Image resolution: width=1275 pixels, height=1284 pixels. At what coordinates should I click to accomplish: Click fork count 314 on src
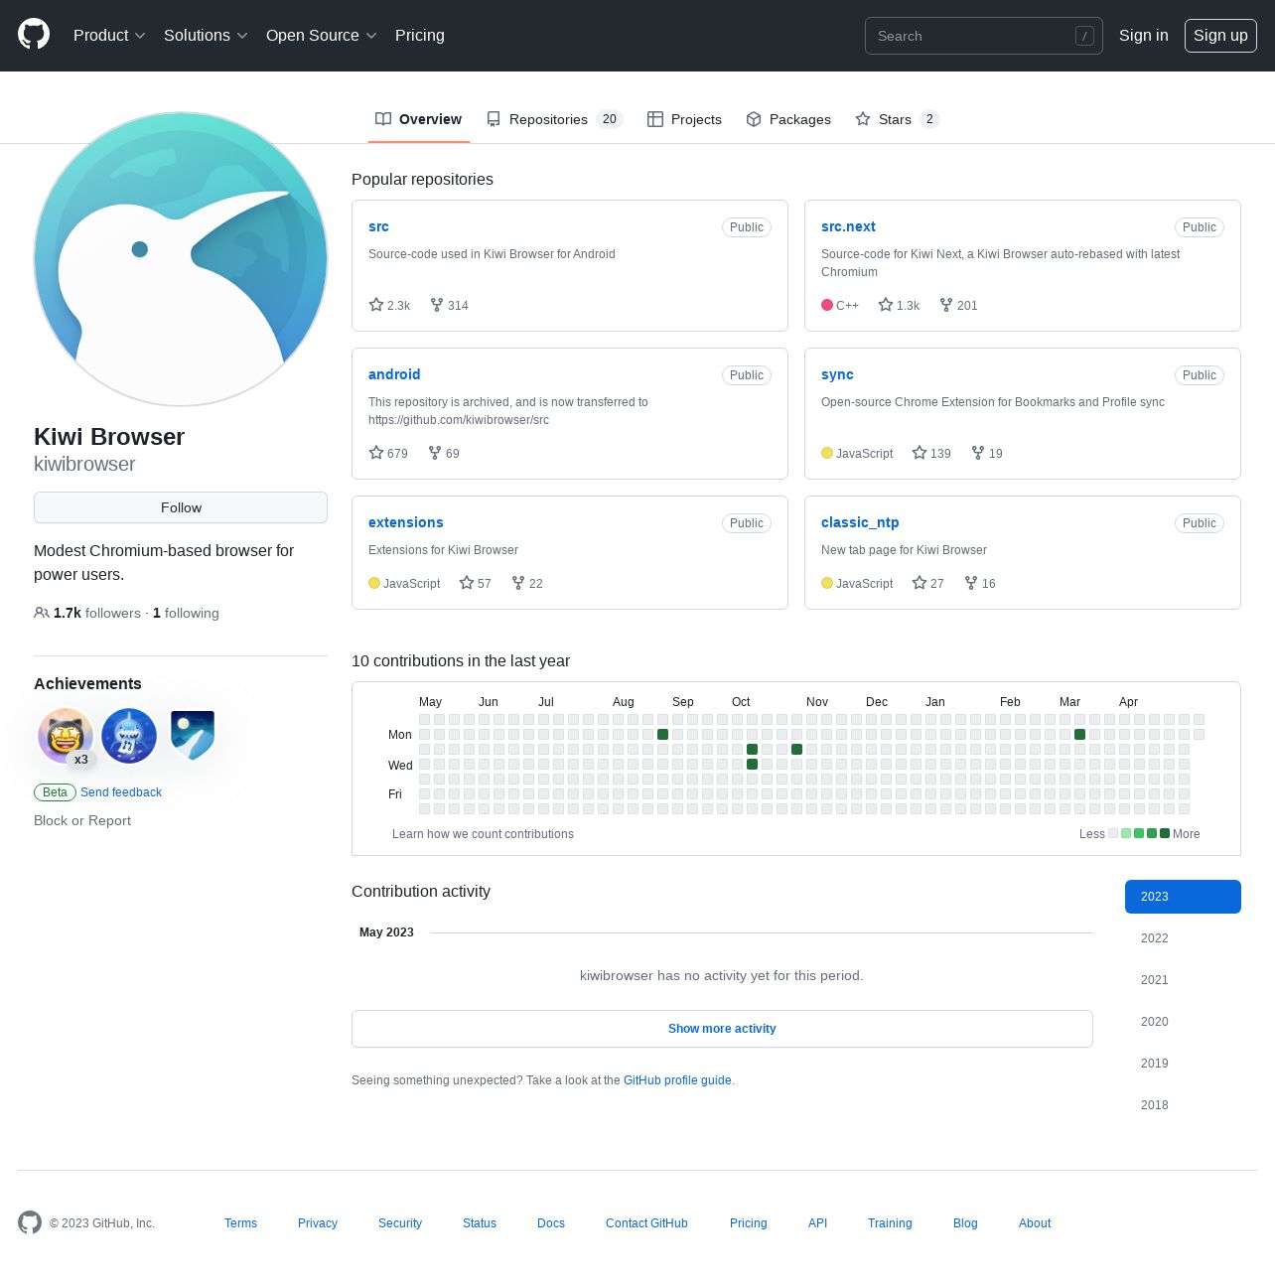click(449, 305)
